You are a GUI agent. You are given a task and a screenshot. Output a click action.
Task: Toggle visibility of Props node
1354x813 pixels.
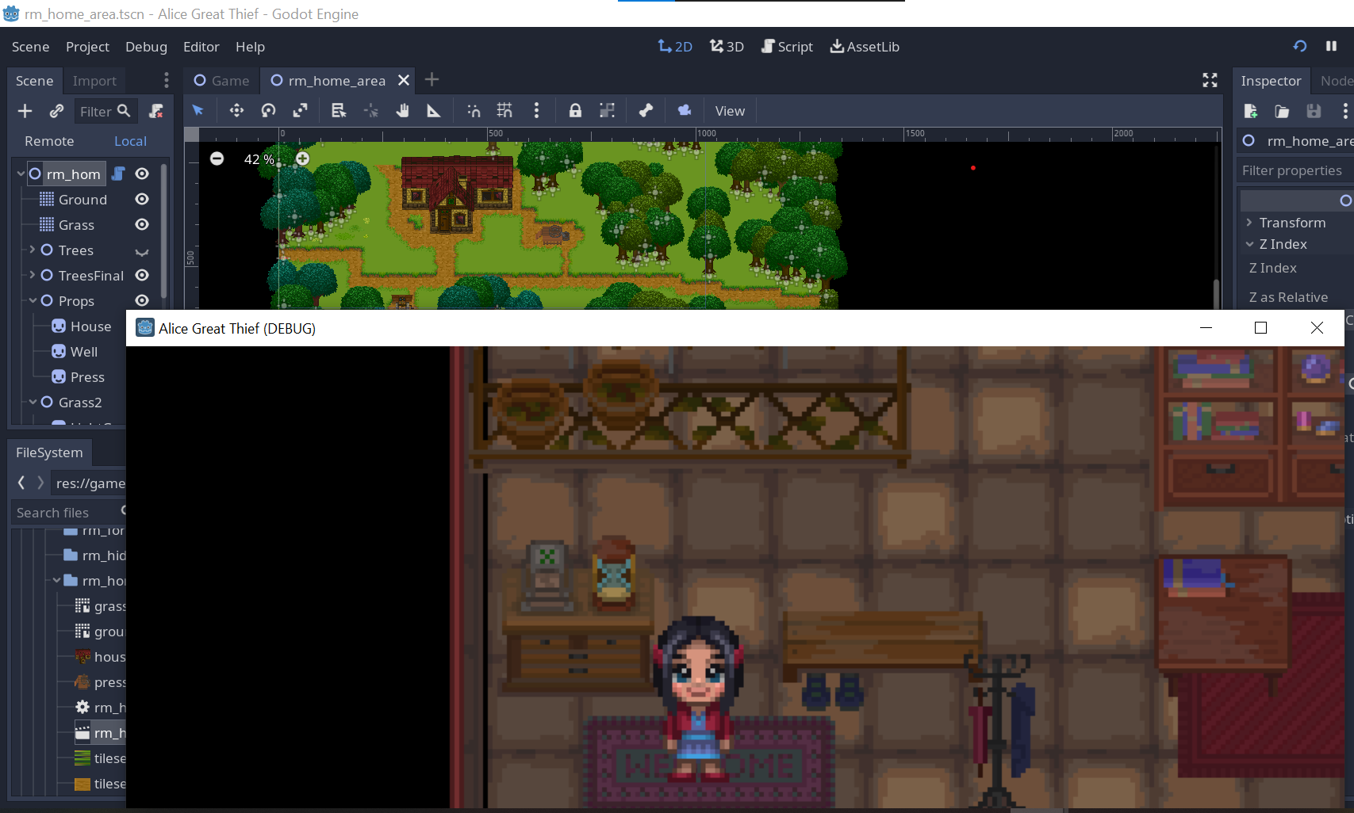pyautogui.click(x=142, y=301)
